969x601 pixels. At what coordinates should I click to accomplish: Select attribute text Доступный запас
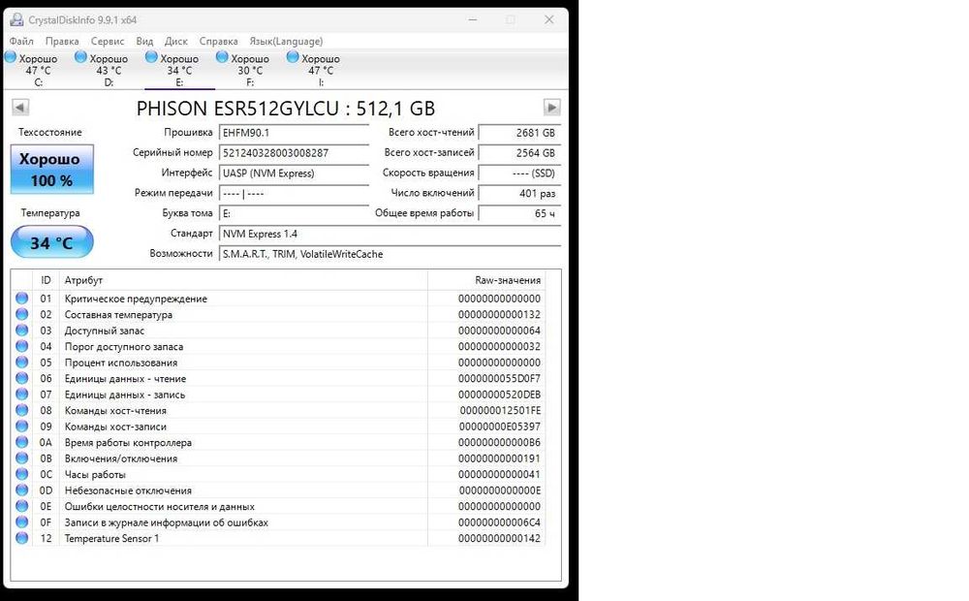pyautogui.click(x=105, y=331)
